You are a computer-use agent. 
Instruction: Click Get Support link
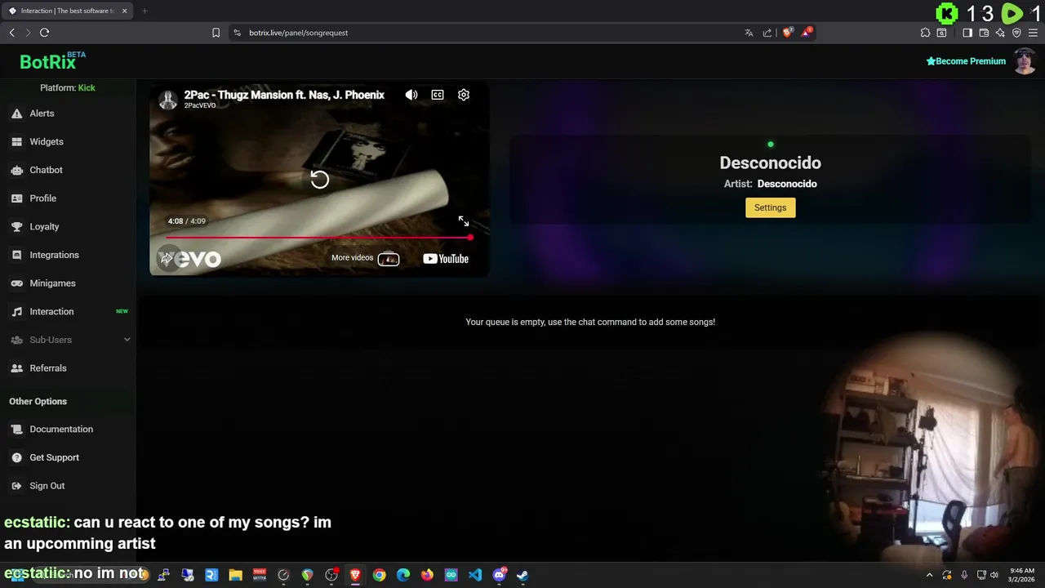pyautogui.click(x=68, y=457)
